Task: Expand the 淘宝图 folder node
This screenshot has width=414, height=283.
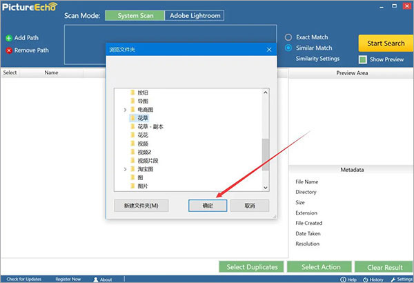Action: click(x=125, y=169)
